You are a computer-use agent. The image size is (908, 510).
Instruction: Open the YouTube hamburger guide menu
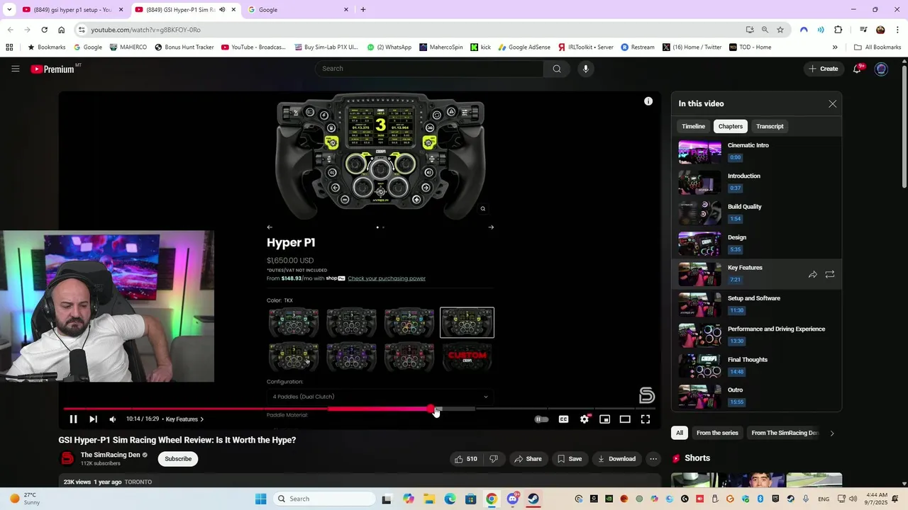(x=15, y=69)
